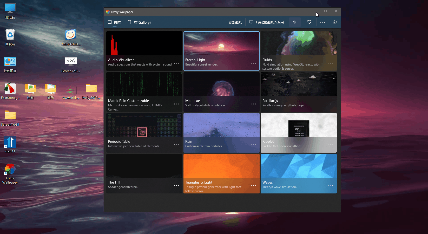
Task: Open options menu for Medusae
Action: tap(254, 104)
